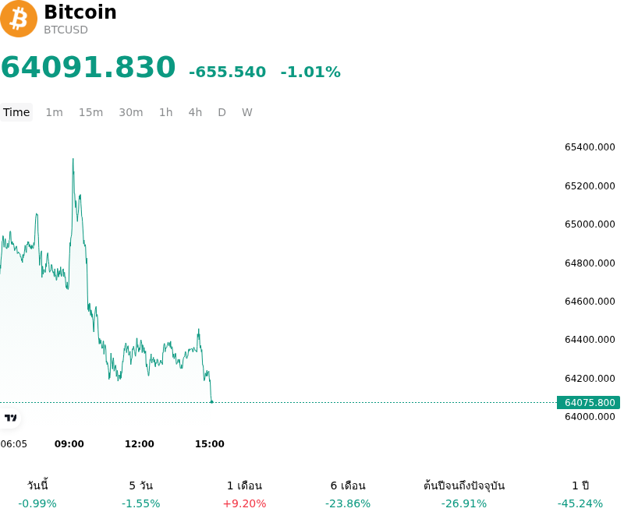Image resolution: width=624 pixels, height=519 pixels.
Task: Switch to the weekly W interval
Action: (x=247, y=112)
